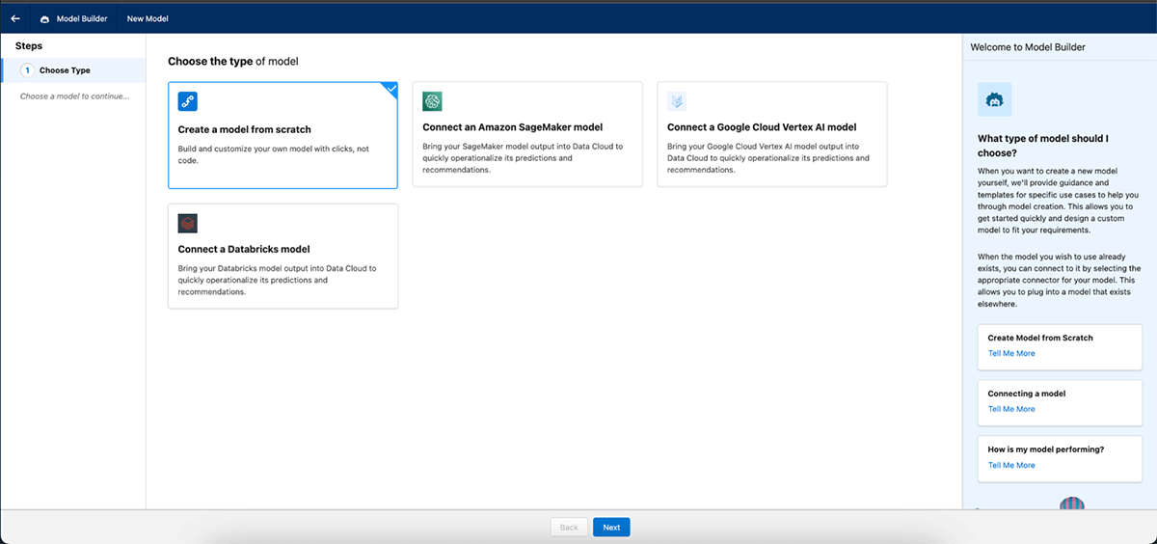Select Connect an Amazon SageMaker model card
Screen dimensions: 1157x544
click(527, 134)
